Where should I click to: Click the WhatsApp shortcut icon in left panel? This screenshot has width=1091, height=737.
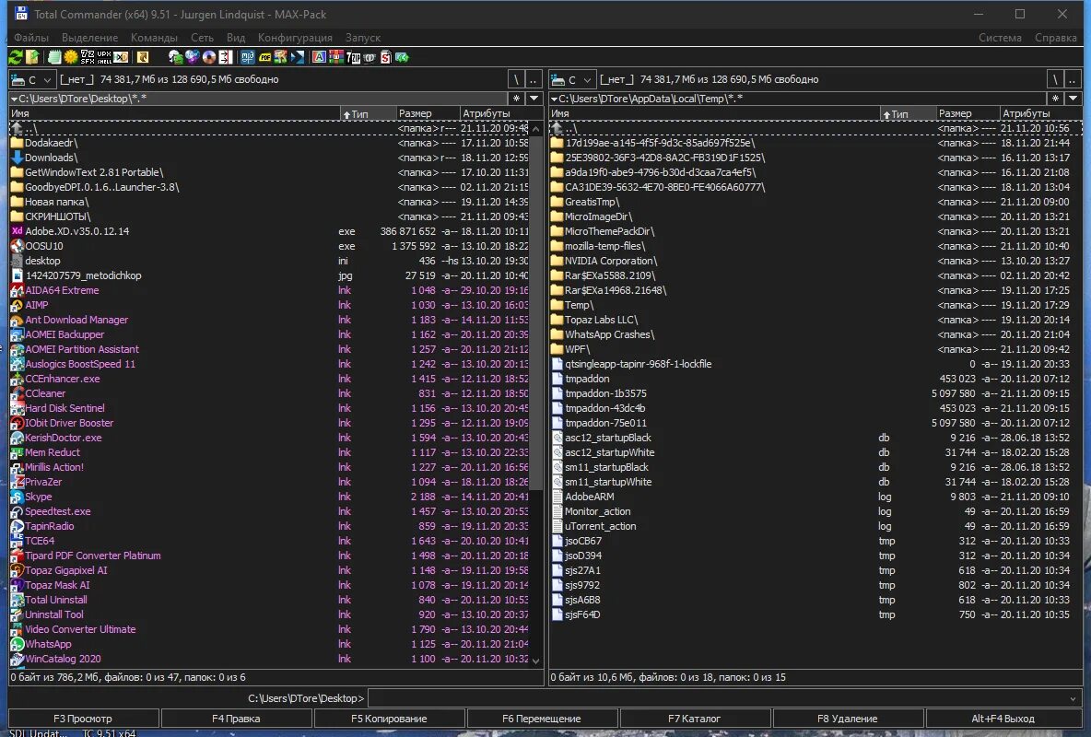(x=17, y=645)
